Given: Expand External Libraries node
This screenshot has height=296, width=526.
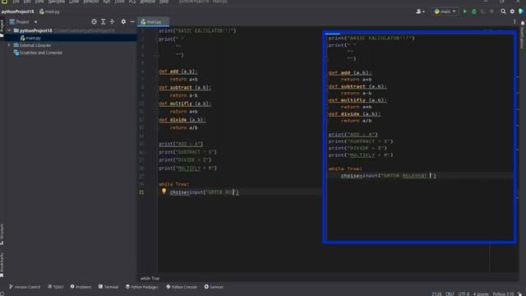Looking at the screenshot, I should coord(9,45).
